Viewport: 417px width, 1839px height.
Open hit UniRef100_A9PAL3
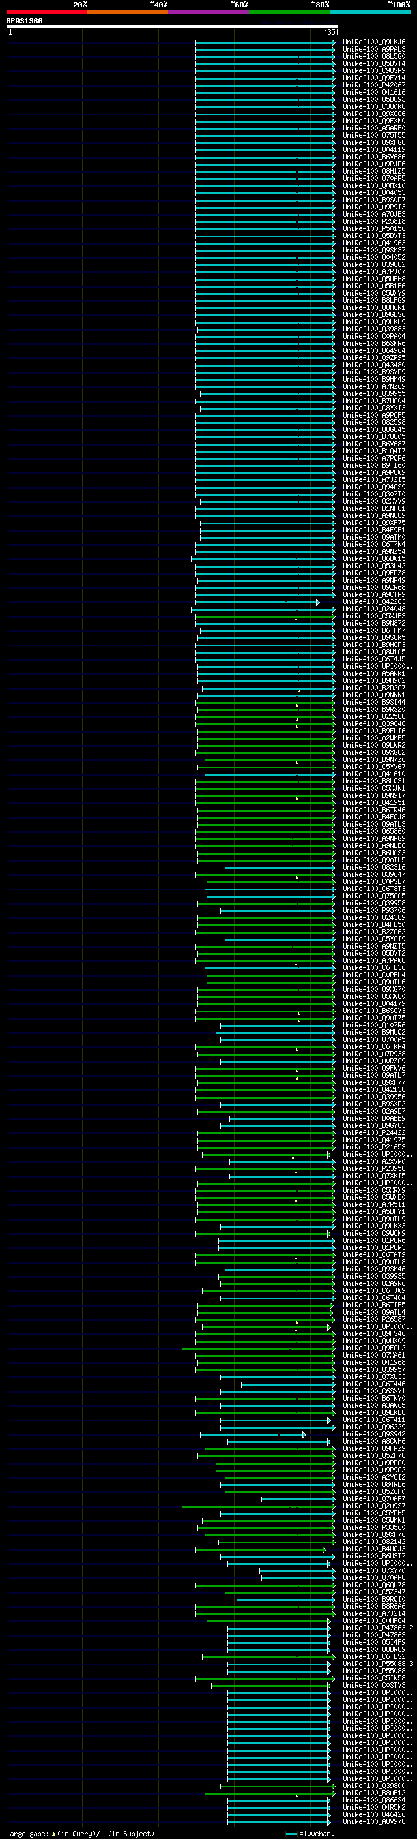374,50
